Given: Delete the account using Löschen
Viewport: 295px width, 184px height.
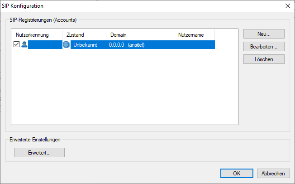Looking at the screenshot, I should click(x=264, y=59).
